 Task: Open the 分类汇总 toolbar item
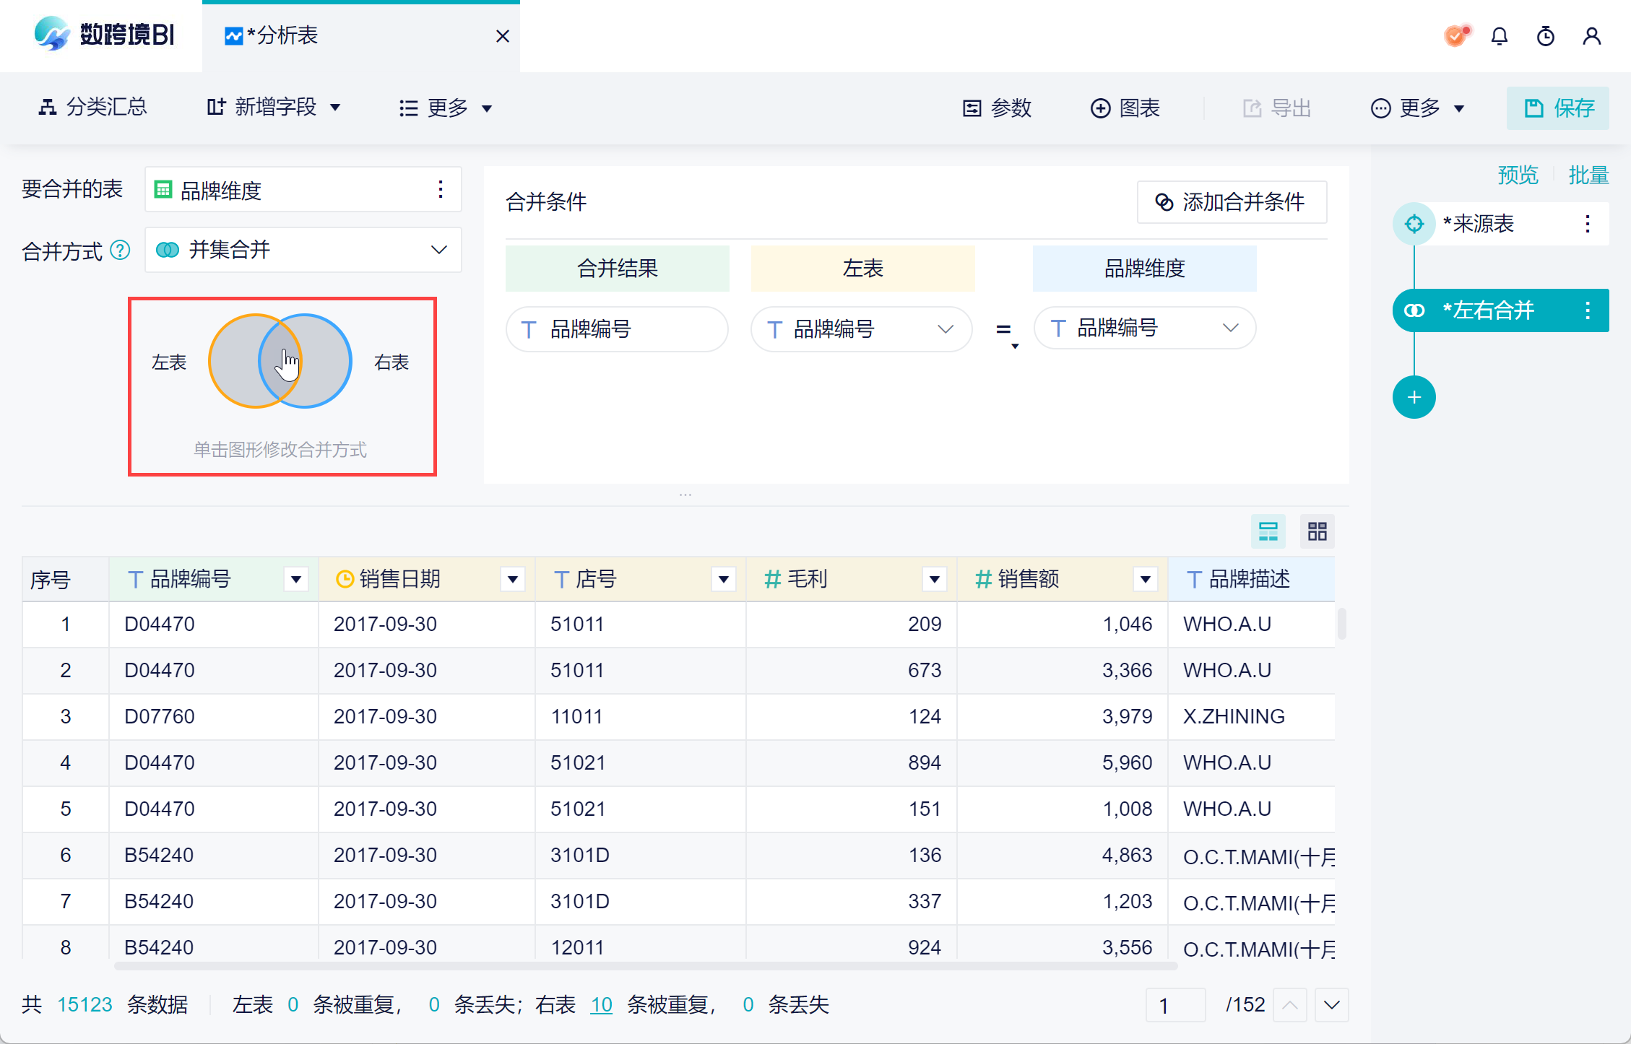(x=92, y=108)
